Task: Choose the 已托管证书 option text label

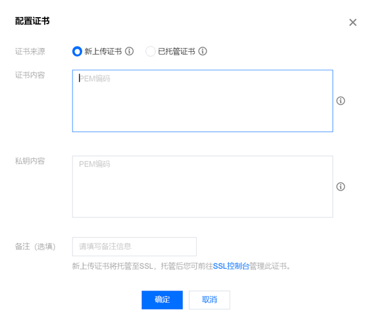Action: [x=176, y=51]
